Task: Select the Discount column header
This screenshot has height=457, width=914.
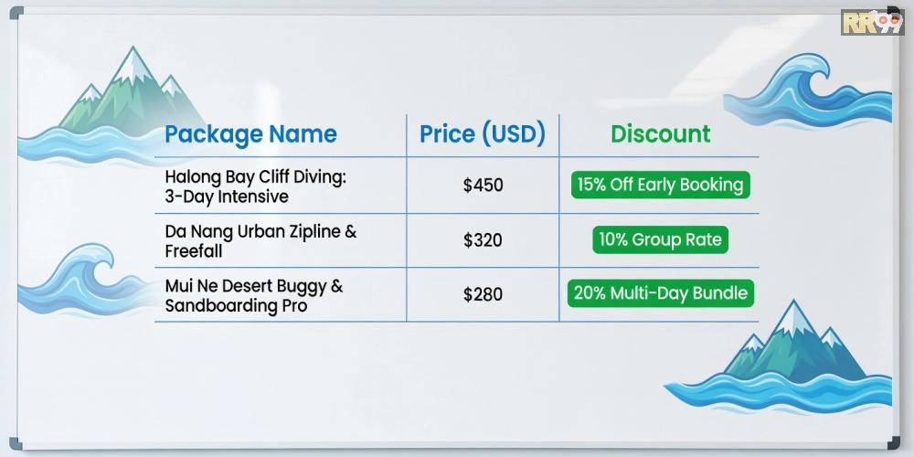Action: (x=660, y=134)
